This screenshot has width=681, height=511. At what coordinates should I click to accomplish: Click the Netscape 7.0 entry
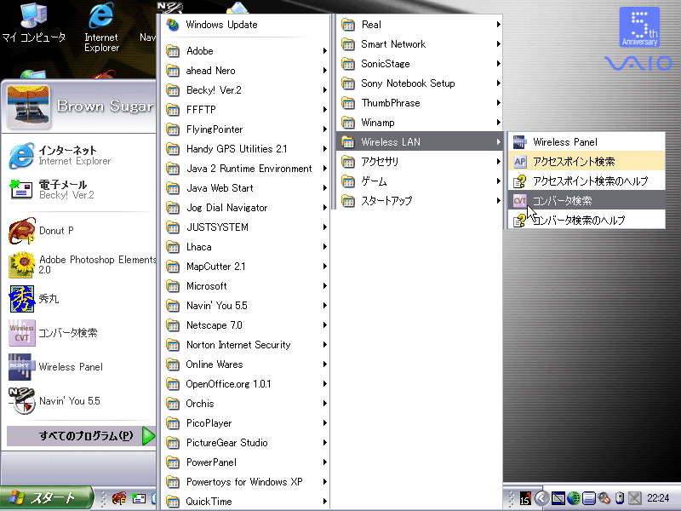(246, 325)
